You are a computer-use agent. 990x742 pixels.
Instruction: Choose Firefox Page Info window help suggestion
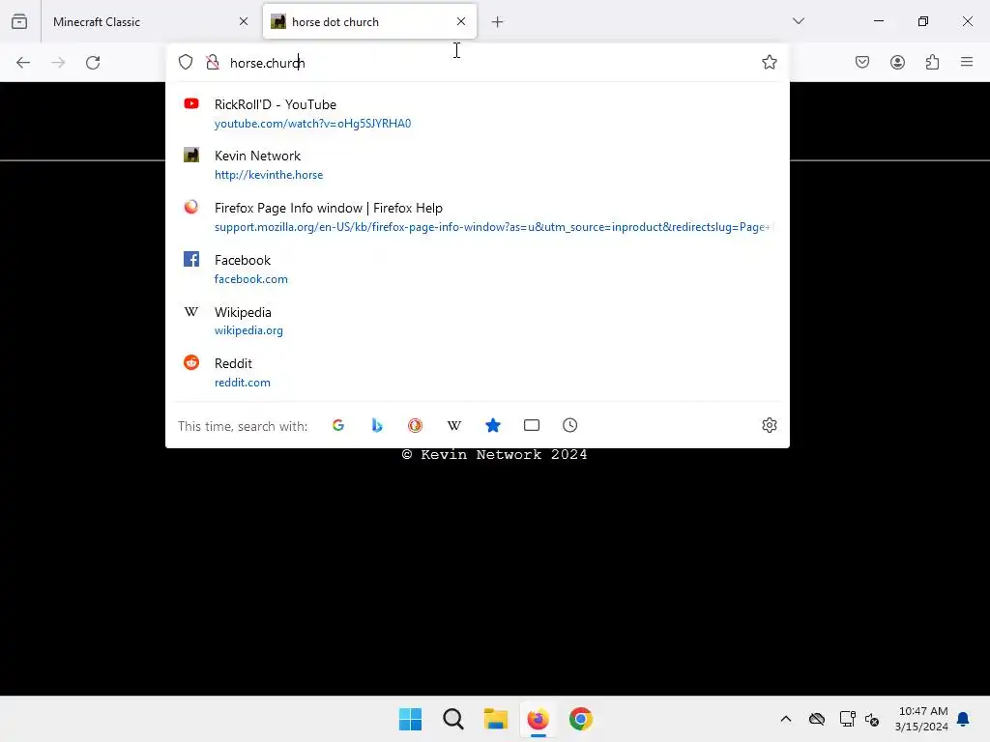pos(478,217)
